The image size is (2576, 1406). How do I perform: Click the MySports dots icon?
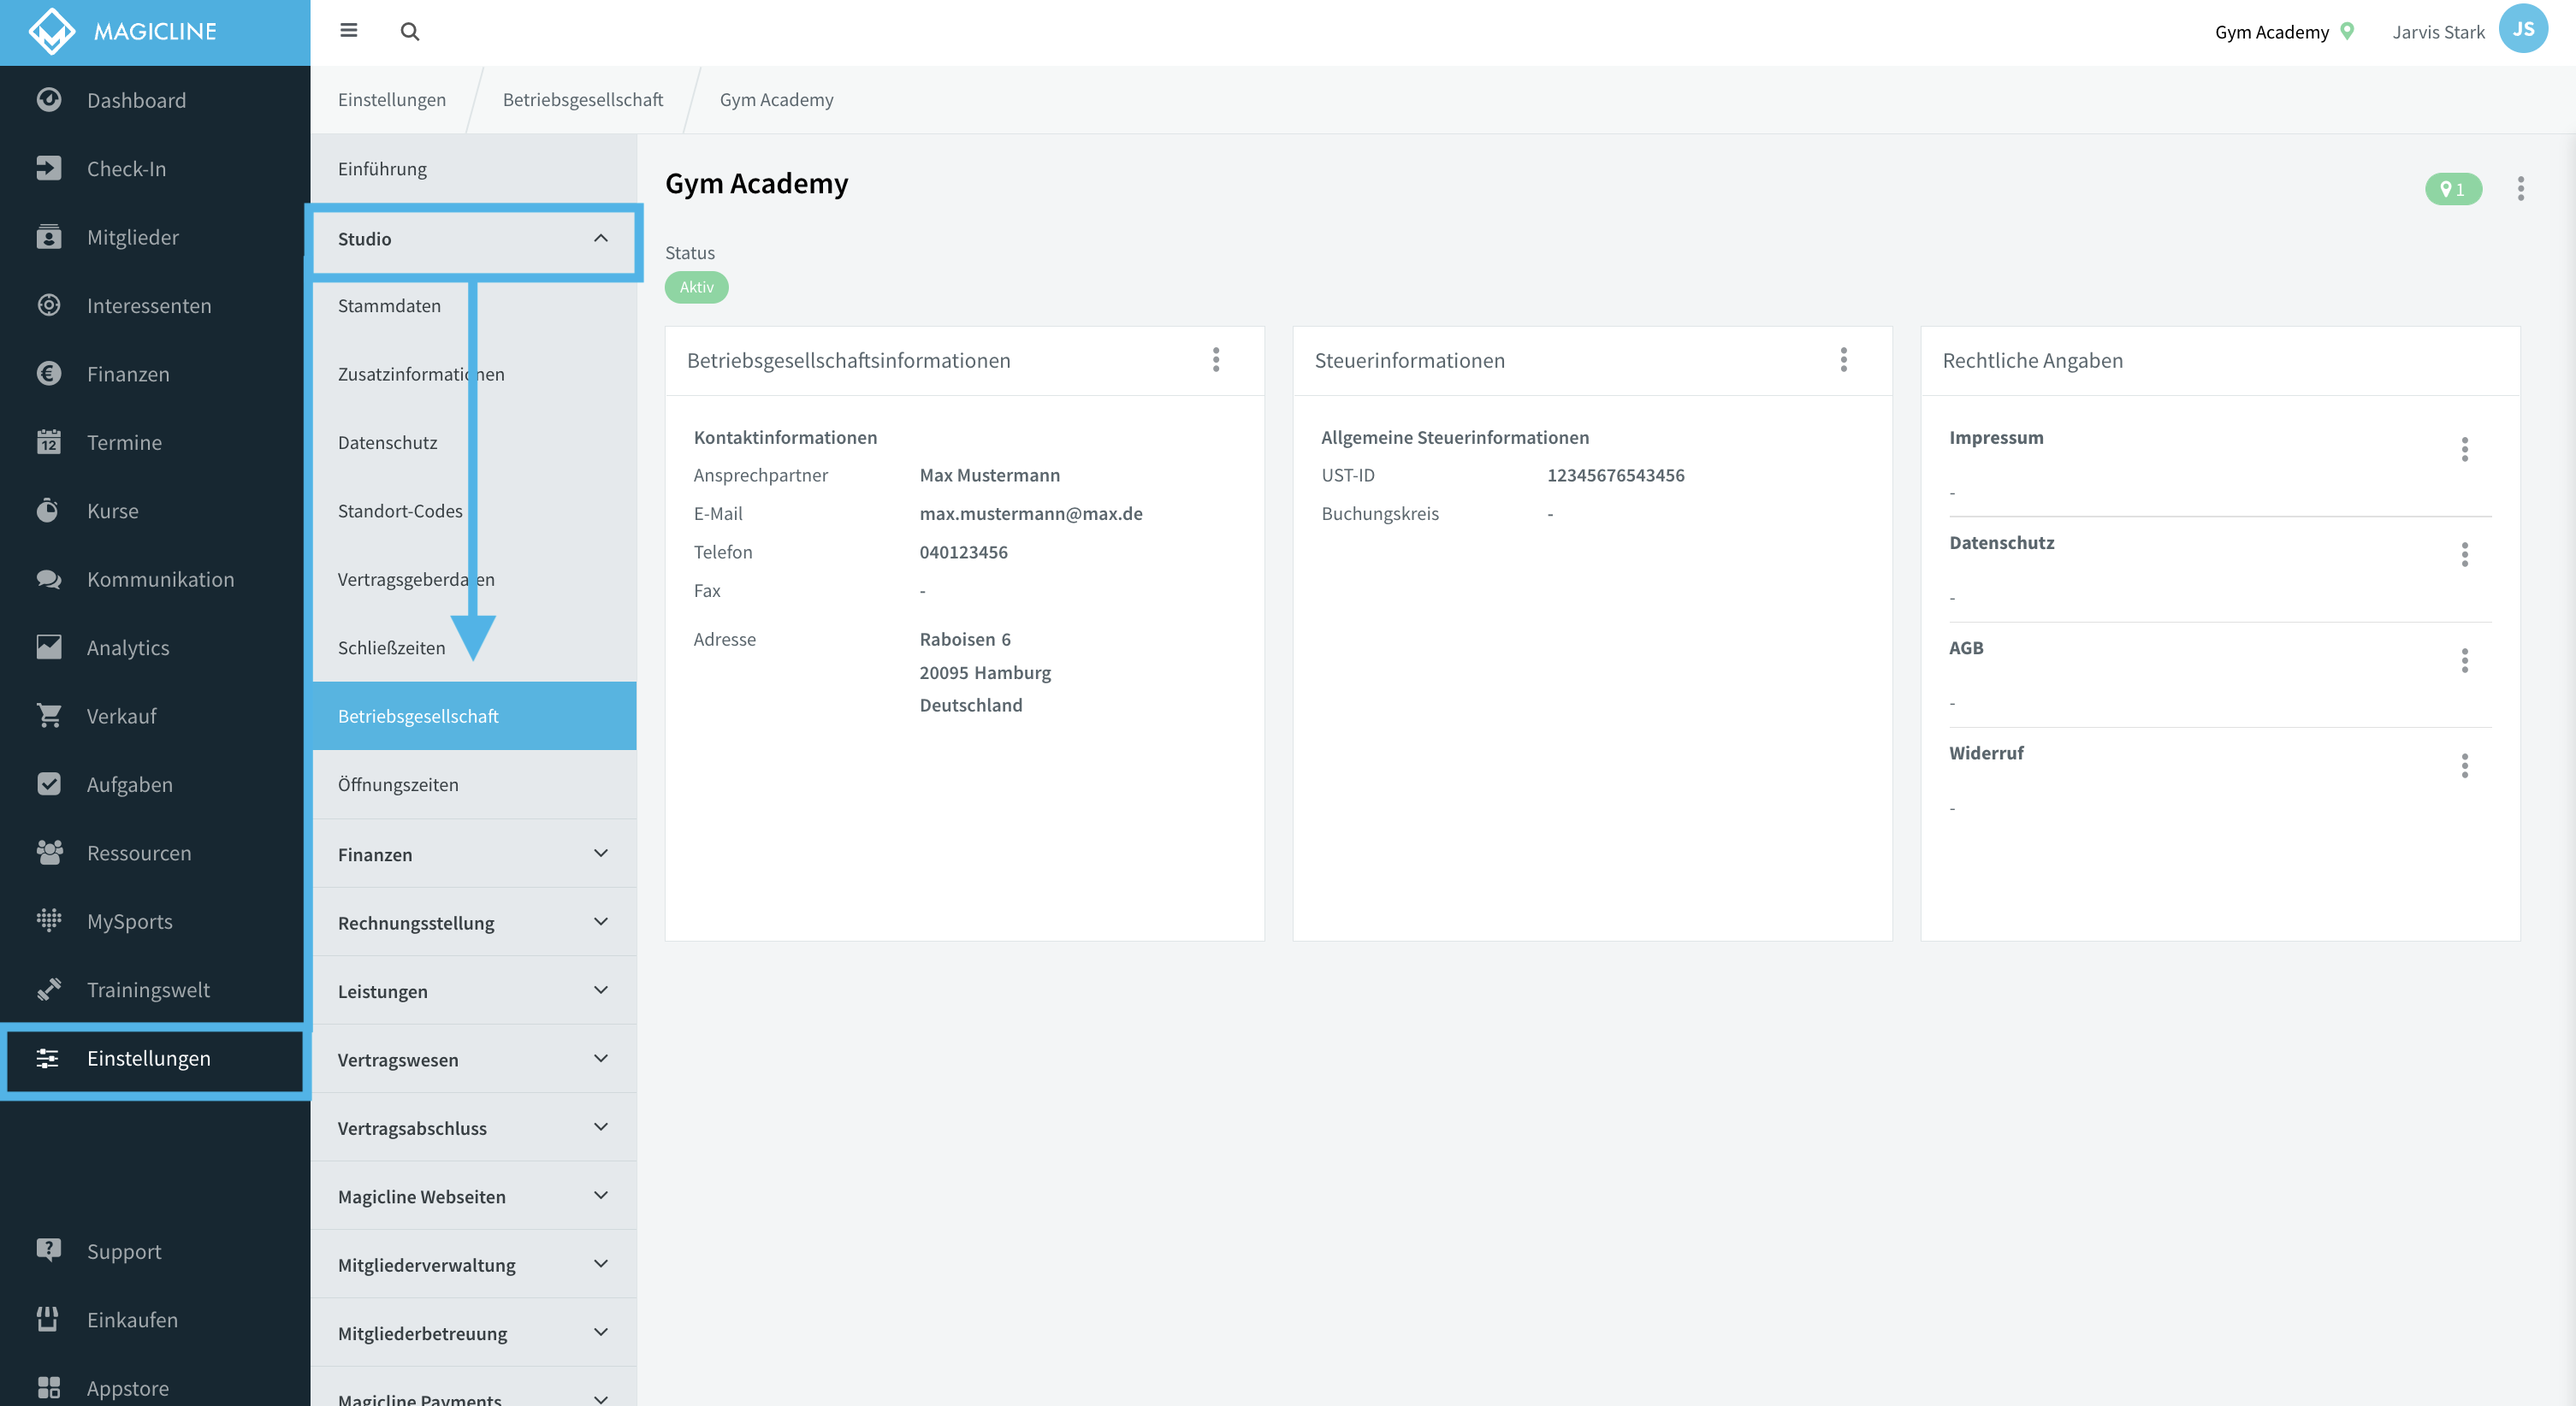pos(48,921)
